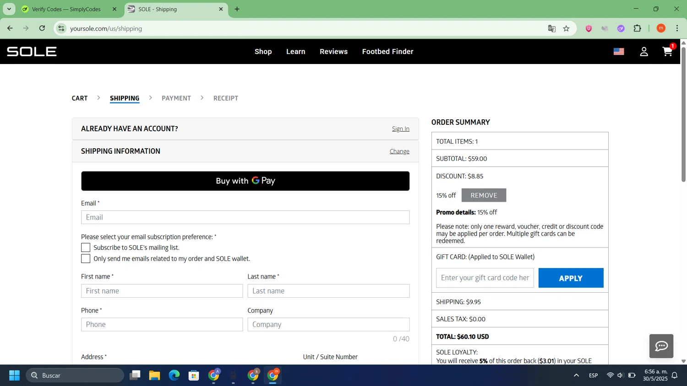Check Only send order-related emails option
Image resolution: width=687 pixels, height=386 pixels.
pos(86,258)
